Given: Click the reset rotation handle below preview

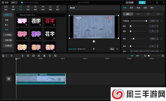Looking at the screenshot, I should 94,41.
